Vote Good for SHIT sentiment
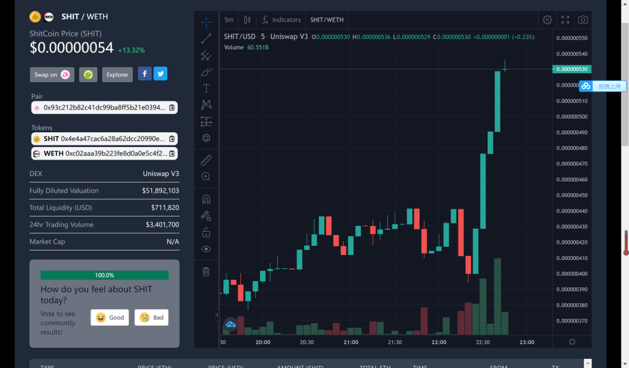Image resolution: width=629 pixels, height=368 pixels. pyautogui.click(x=110, y=317)
